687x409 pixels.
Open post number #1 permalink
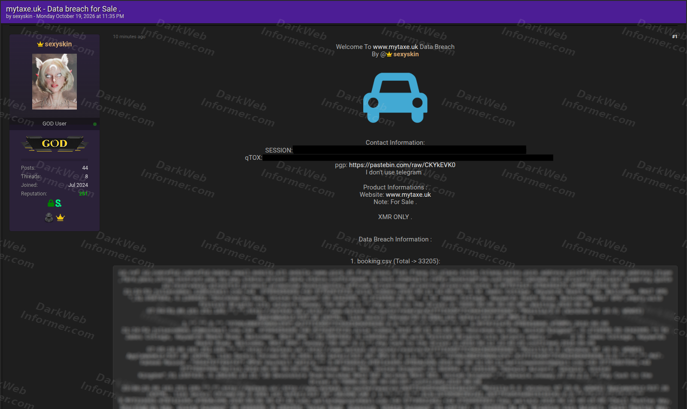(675, 37)
